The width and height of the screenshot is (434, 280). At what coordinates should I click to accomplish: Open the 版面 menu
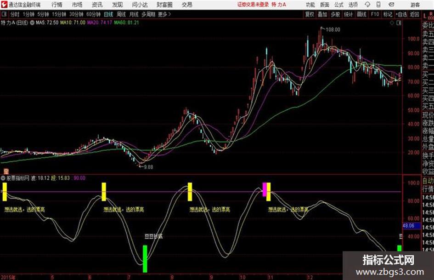pos(324,5)
